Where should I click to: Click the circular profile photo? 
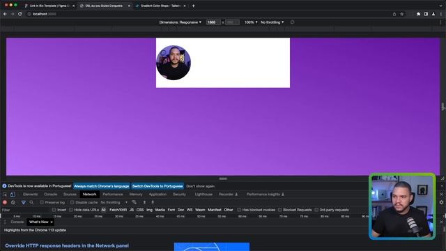coord(174,63)
